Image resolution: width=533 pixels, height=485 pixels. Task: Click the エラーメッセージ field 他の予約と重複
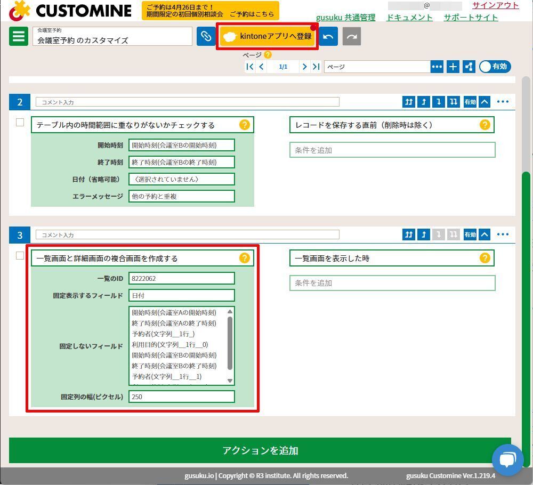(x=182, y=196)
